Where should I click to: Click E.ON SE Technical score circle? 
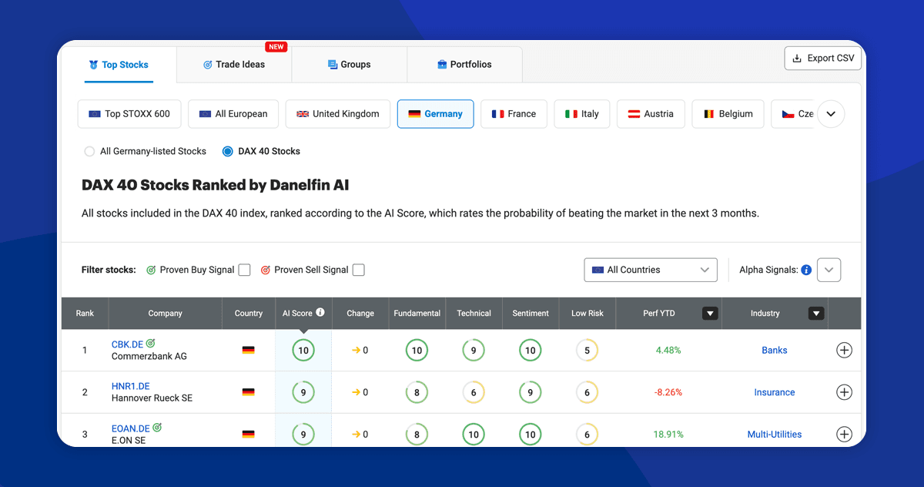tap(474, 435)
